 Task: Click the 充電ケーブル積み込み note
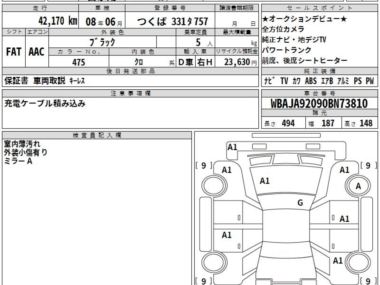click(x=45, y=103)
